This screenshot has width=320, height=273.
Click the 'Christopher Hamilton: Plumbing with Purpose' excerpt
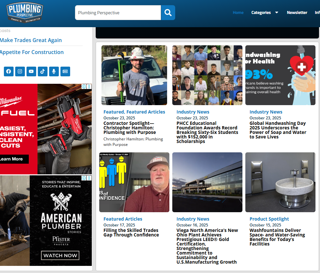coord(133,142)
